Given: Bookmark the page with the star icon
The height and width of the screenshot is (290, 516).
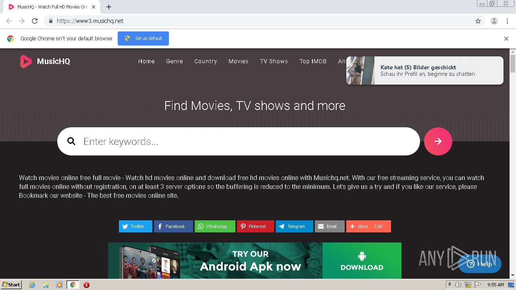Looking at the screenshot, I should pyautogui.click(x=478, y=21).
